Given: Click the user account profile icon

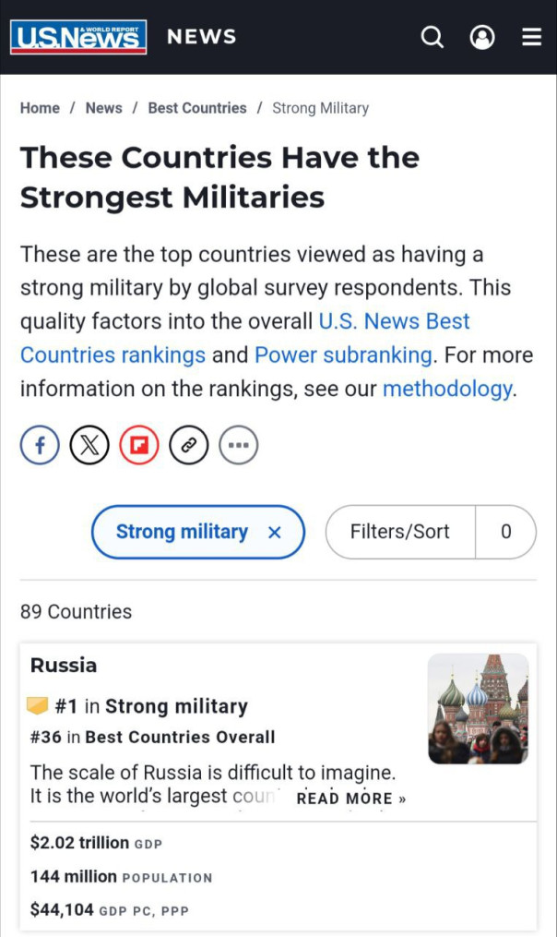Looking at the screenshot, I should [x=481, y=37].
